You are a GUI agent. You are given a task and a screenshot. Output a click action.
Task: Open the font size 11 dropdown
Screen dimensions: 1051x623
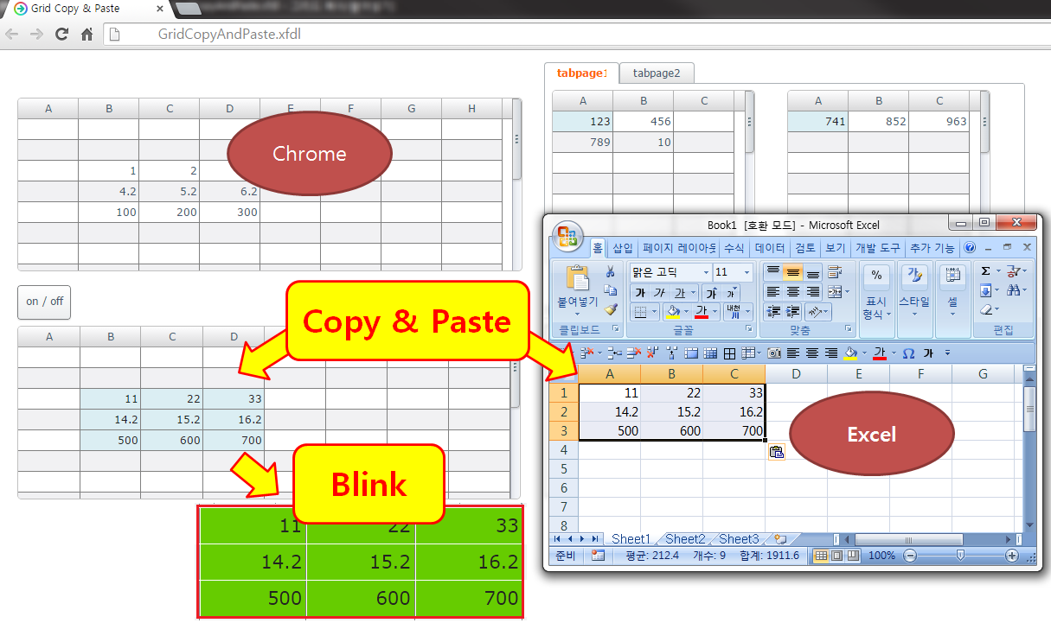coord(747,272)
